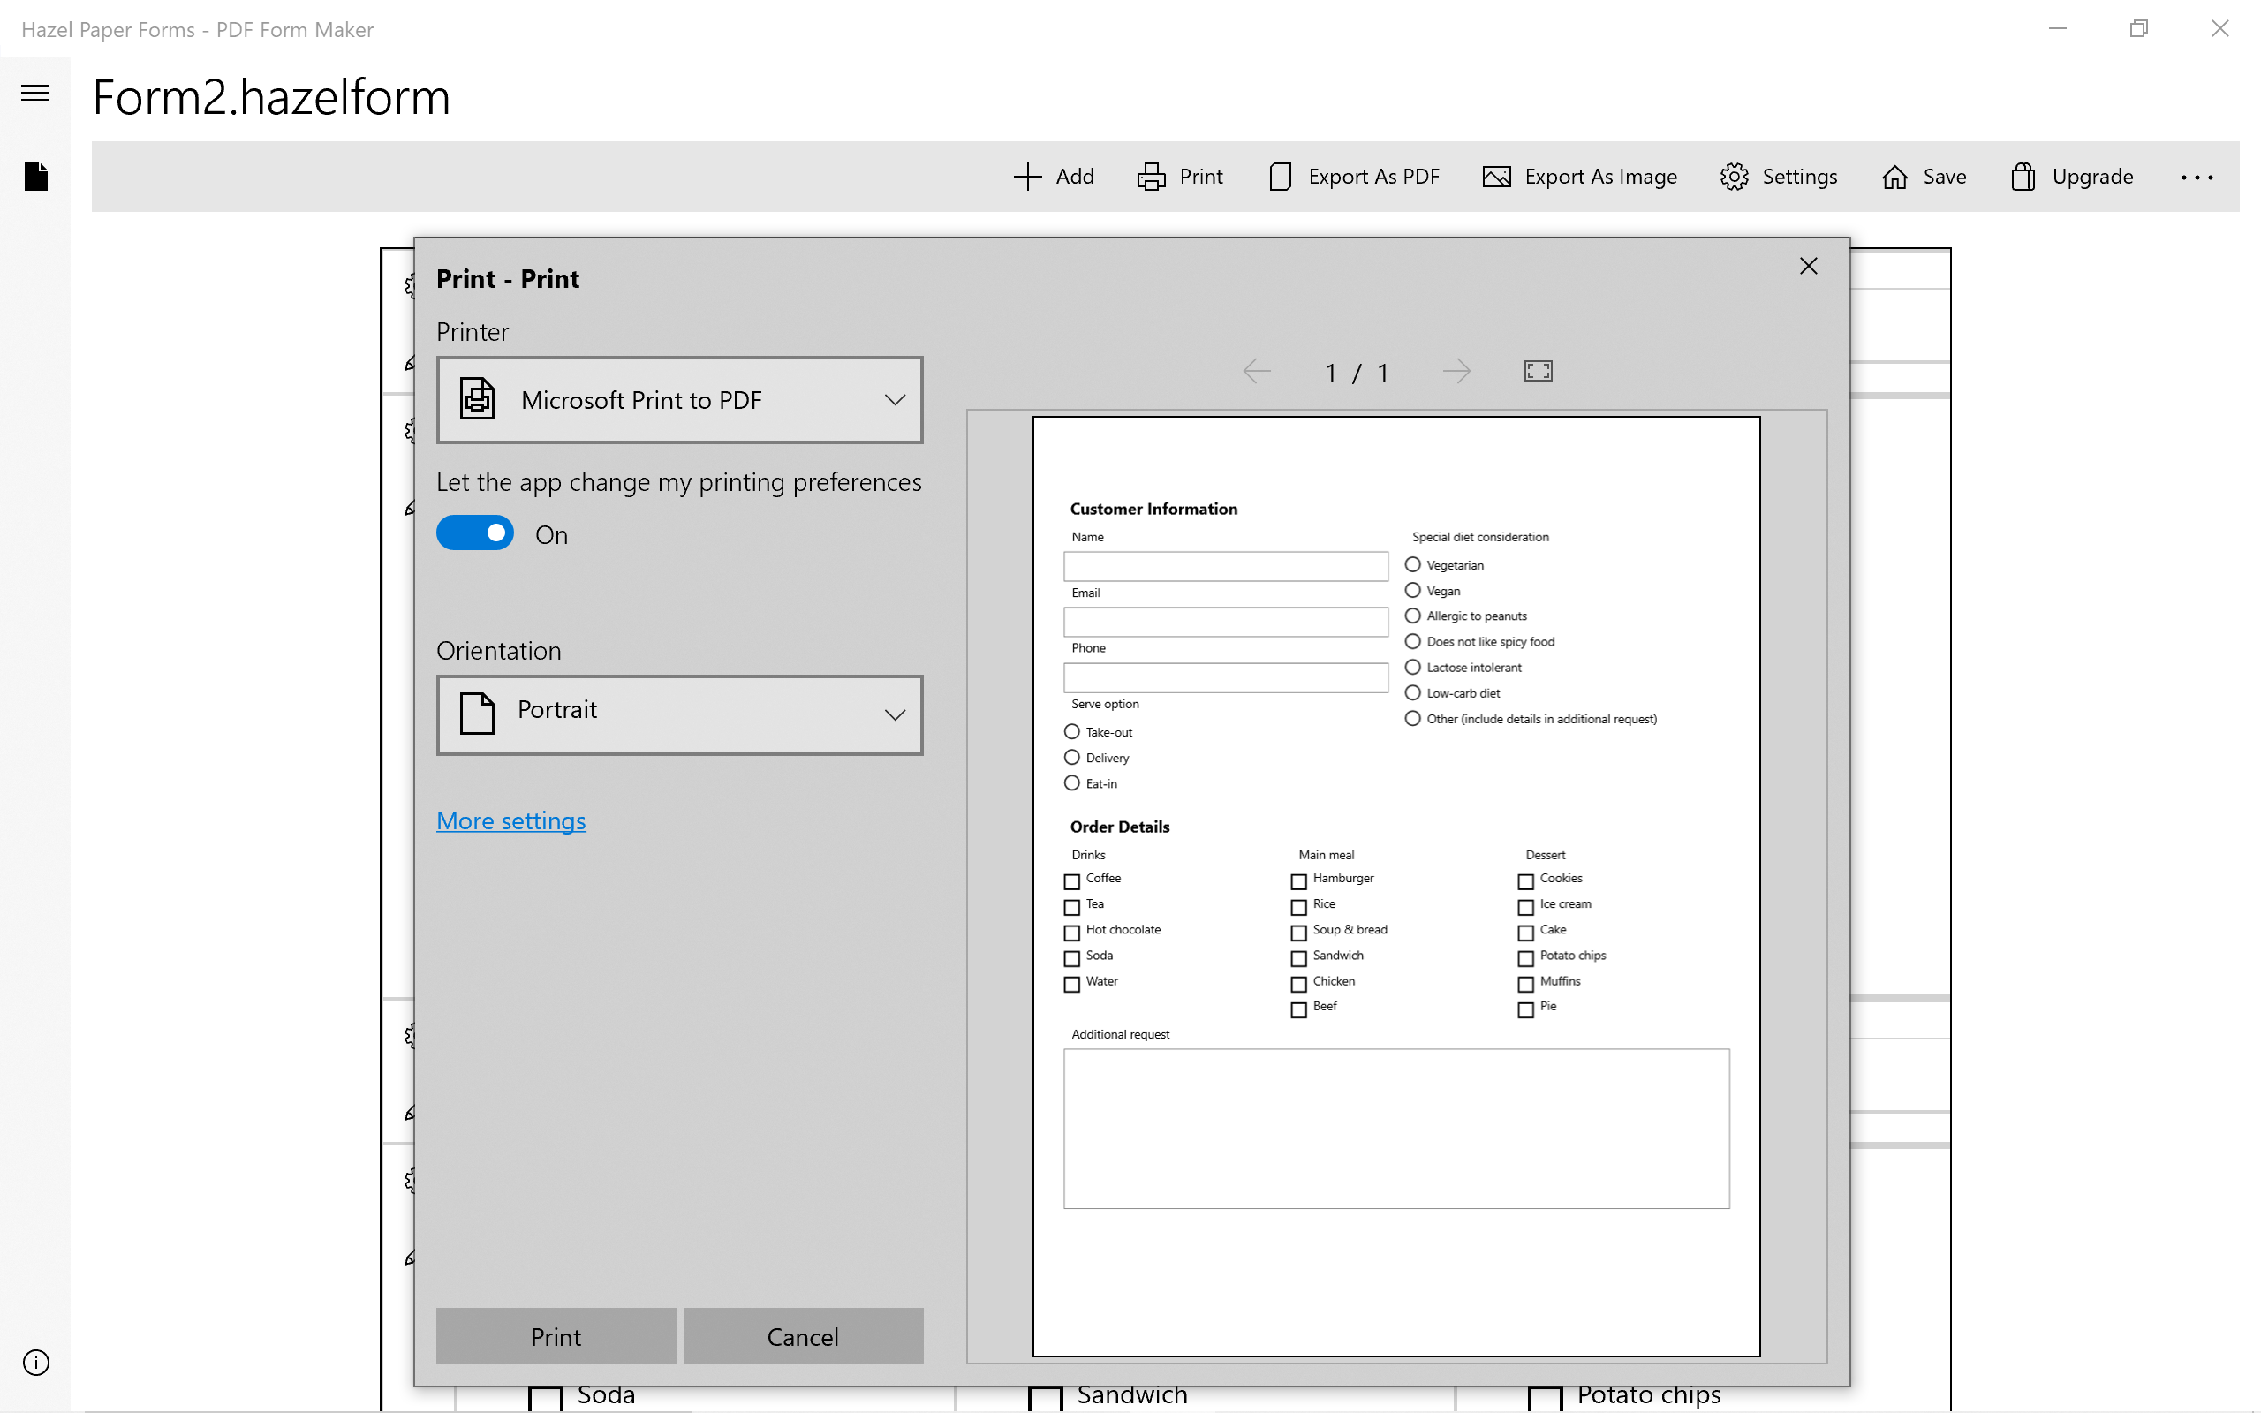Click the Print button in the dialog
The image size is (2261, 1413).
click(x=556, y=1335)
